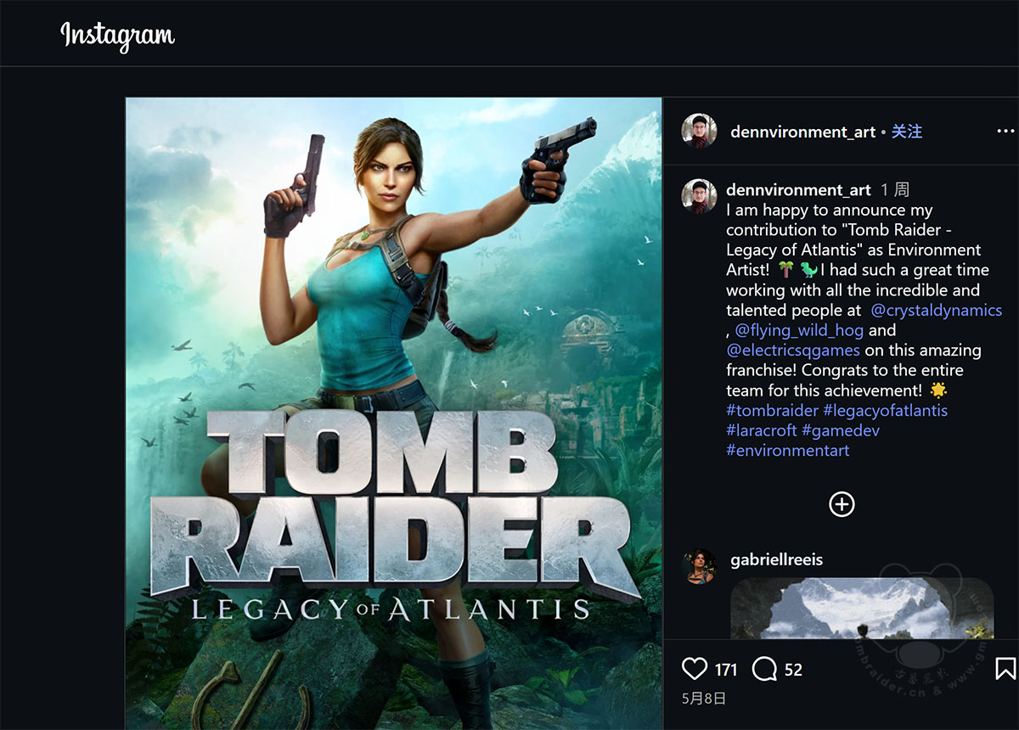The height and width of the screenshot is (730, 1019).
Task: Open the gabriellreeis username
Action: click(776, 560)
